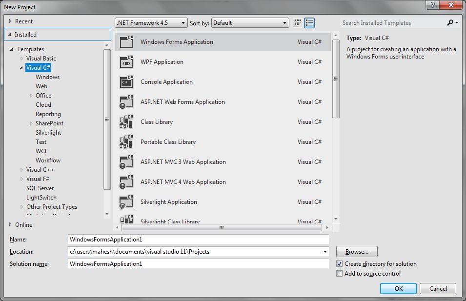Click the OK button
Viewport: 466px width, 301px height.
pyautogui.click(x=398, y=288)
